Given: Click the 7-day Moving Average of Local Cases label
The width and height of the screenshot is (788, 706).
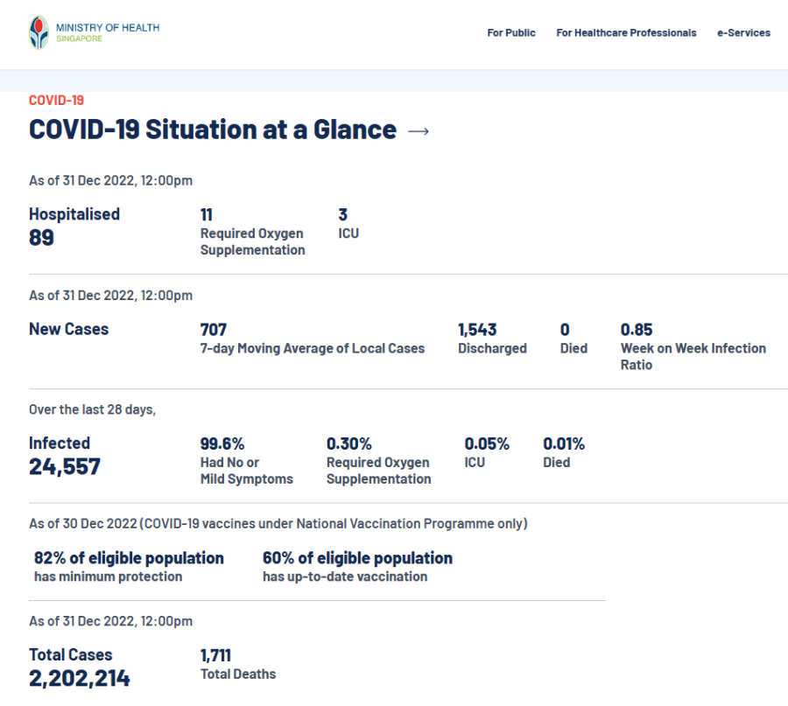Looking at the screenshot, I should point(313,348).
